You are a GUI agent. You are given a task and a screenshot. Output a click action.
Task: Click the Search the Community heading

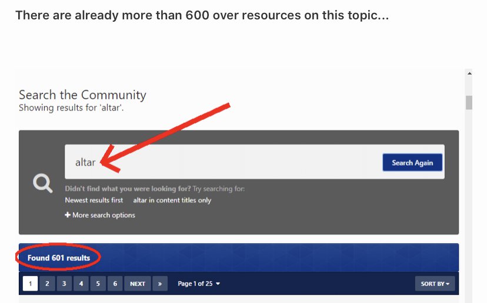(82, 95)
